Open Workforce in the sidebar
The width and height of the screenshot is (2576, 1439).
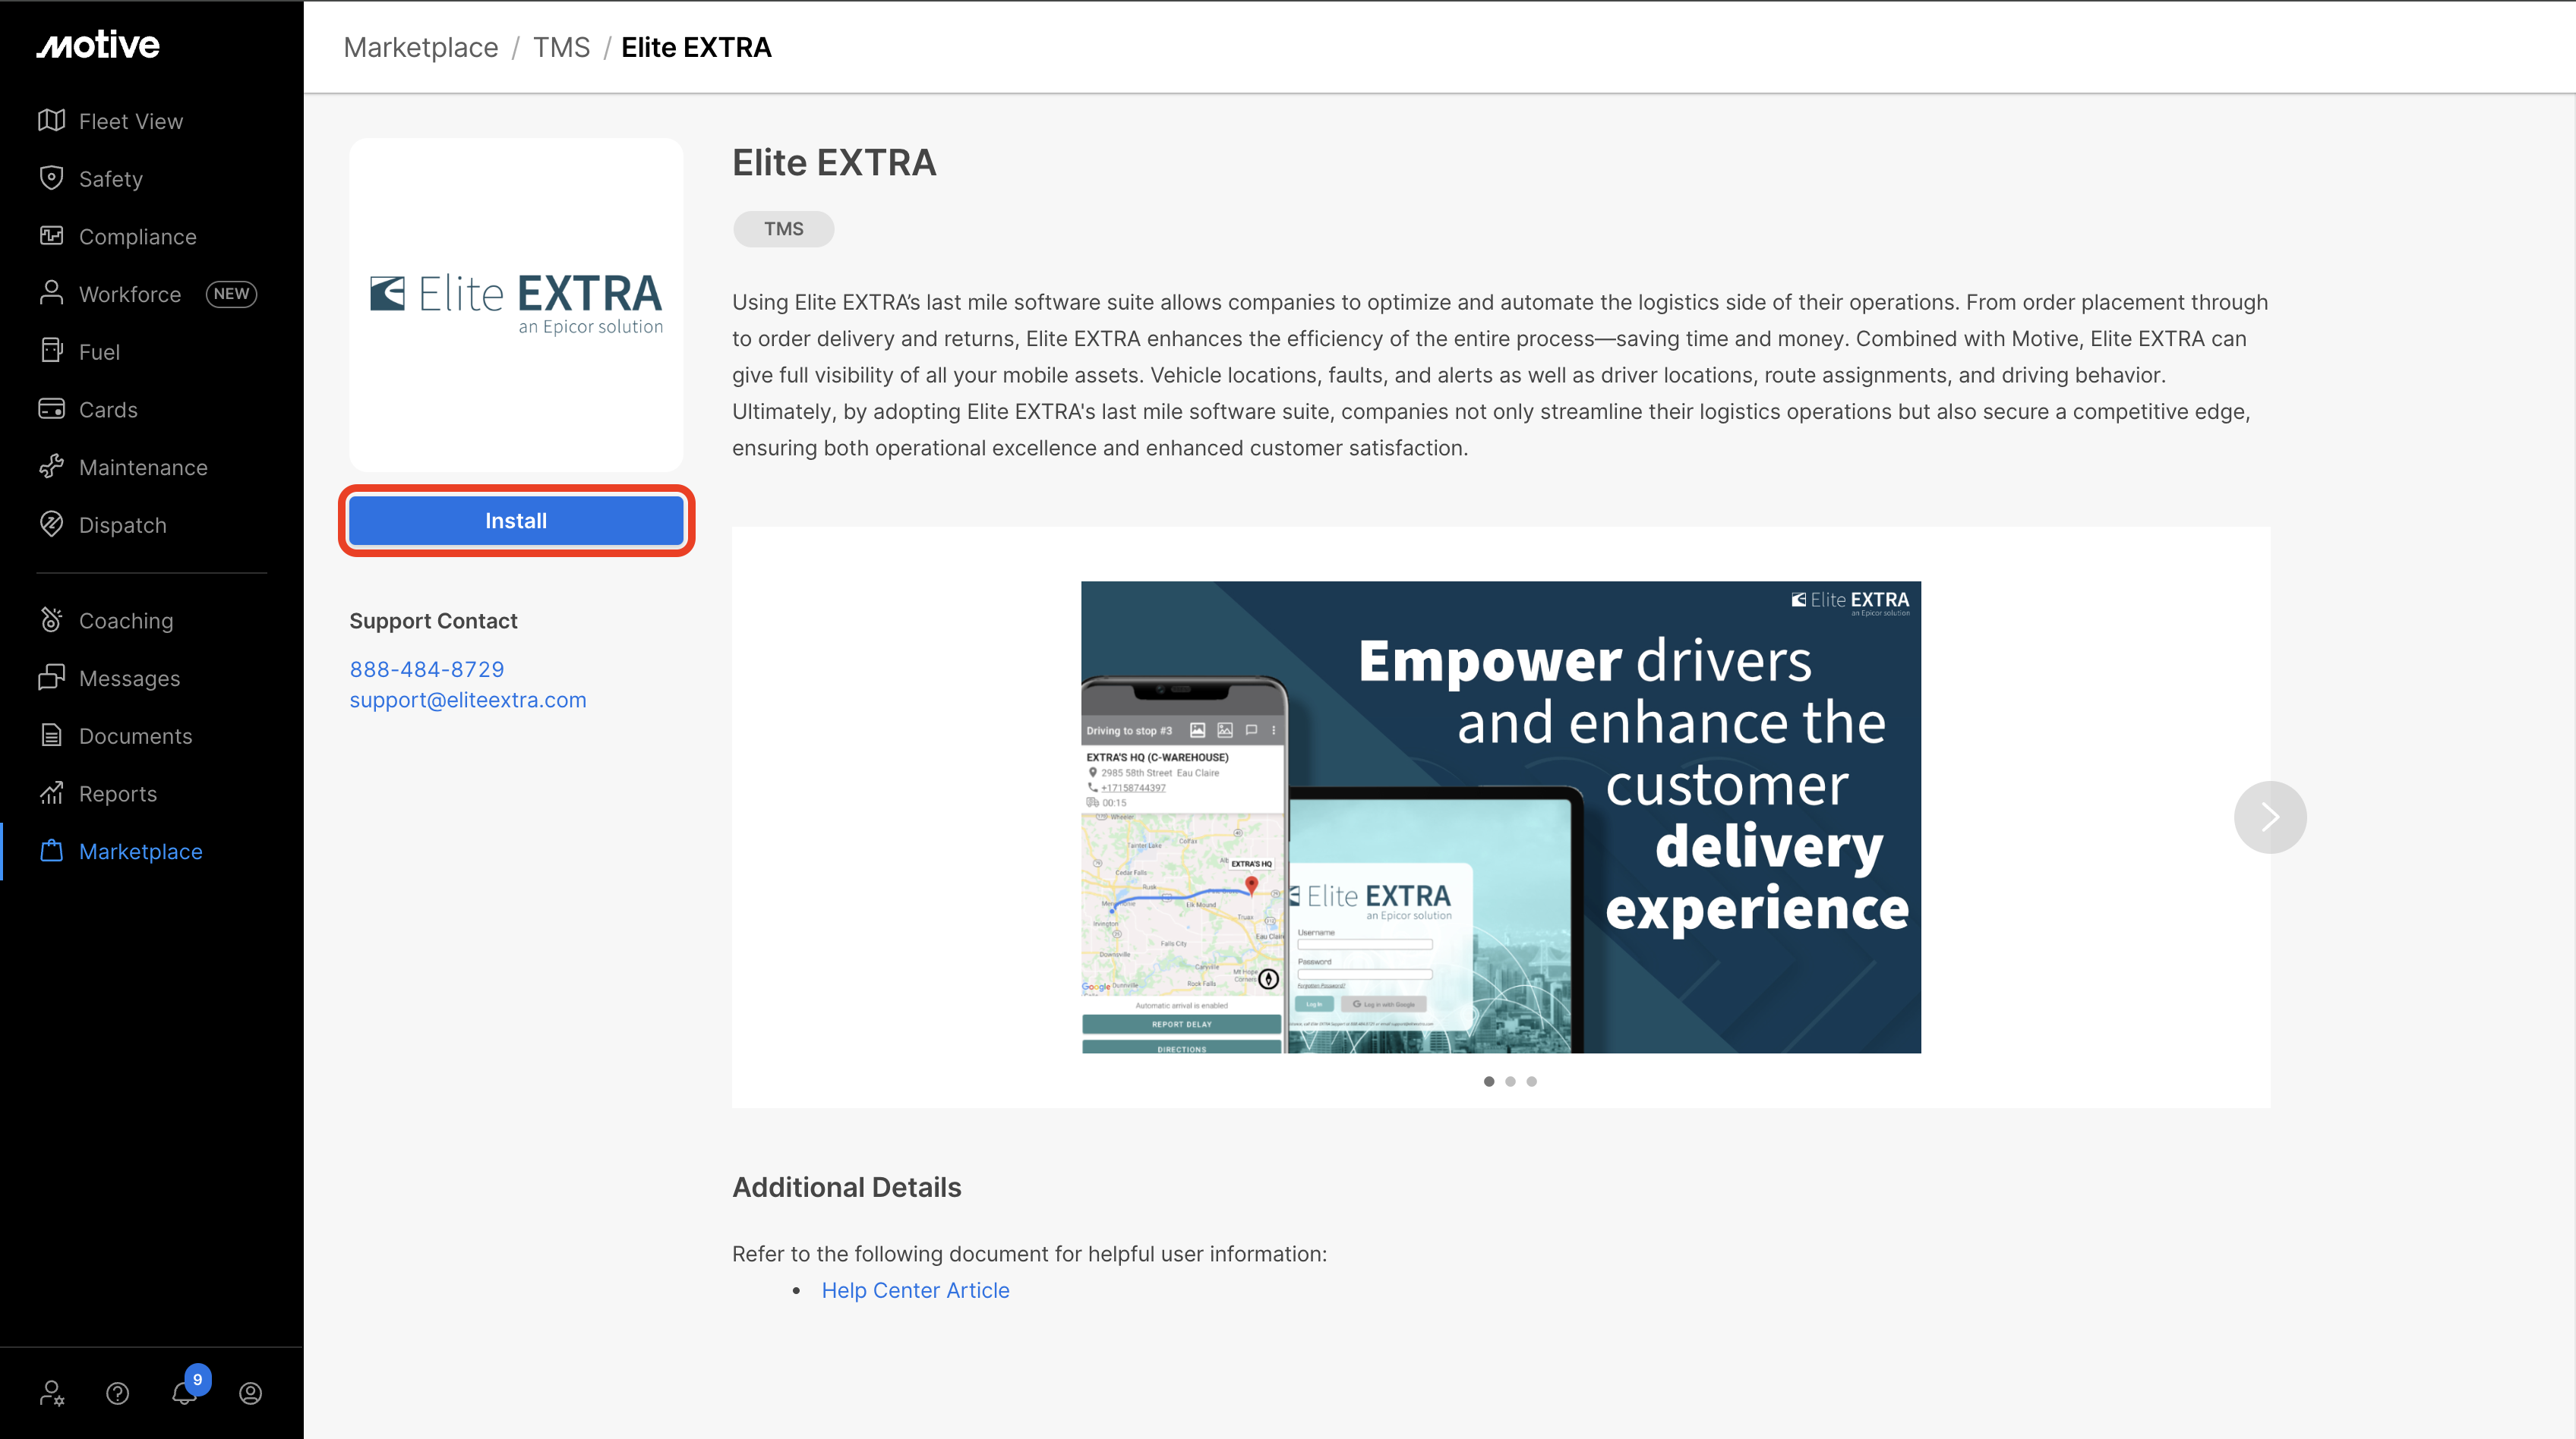(130, 294)
